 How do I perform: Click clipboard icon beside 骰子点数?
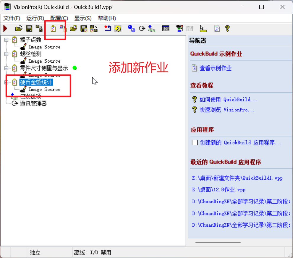pos(14,40)
